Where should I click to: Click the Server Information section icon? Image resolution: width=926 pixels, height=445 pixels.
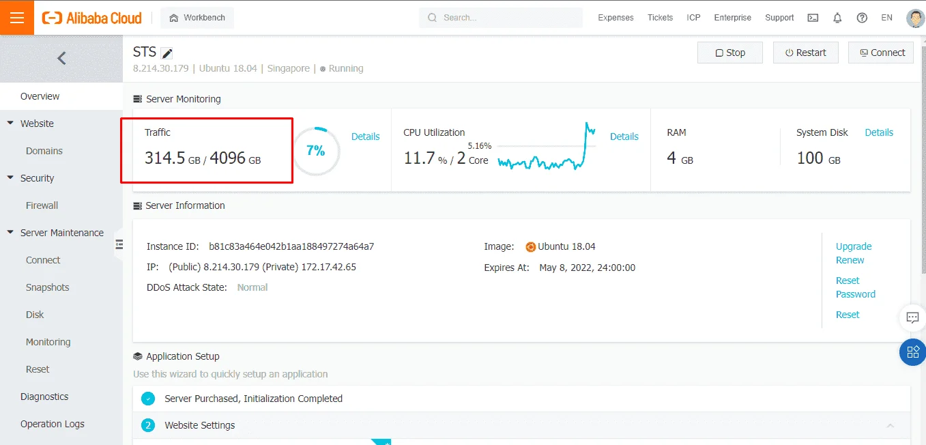[x=138, y=205]
